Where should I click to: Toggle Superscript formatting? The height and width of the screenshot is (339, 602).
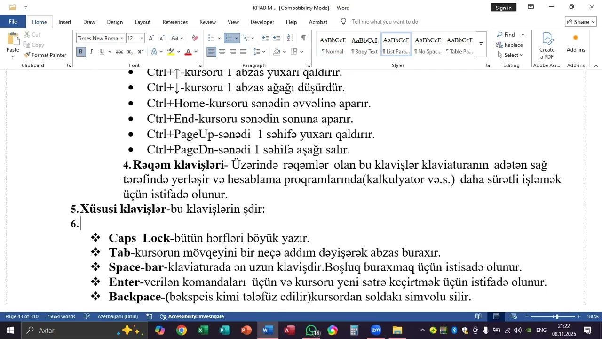tap(140, 52)
